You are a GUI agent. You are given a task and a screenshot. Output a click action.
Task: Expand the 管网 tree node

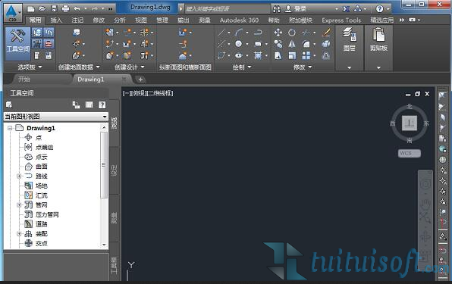(x=19, y=205)
